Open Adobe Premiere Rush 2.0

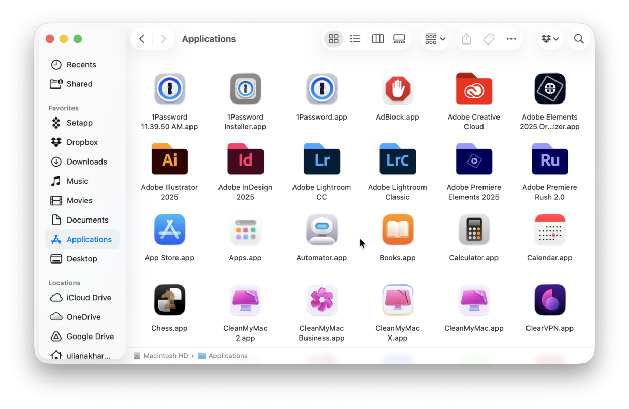coord(549,159)
